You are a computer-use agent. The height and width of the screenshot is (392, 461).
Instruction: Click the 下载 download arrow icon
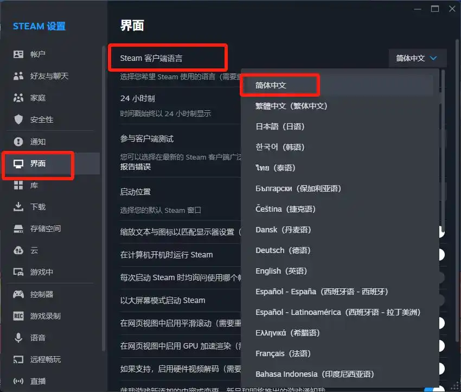[18, 207]
